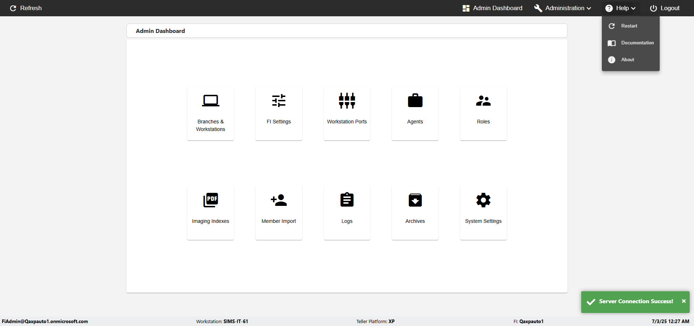The width and height of the screenshot is (694, 326).
Task: Click the Admin Dashboard text in navbar
Action: click(498, 8)
